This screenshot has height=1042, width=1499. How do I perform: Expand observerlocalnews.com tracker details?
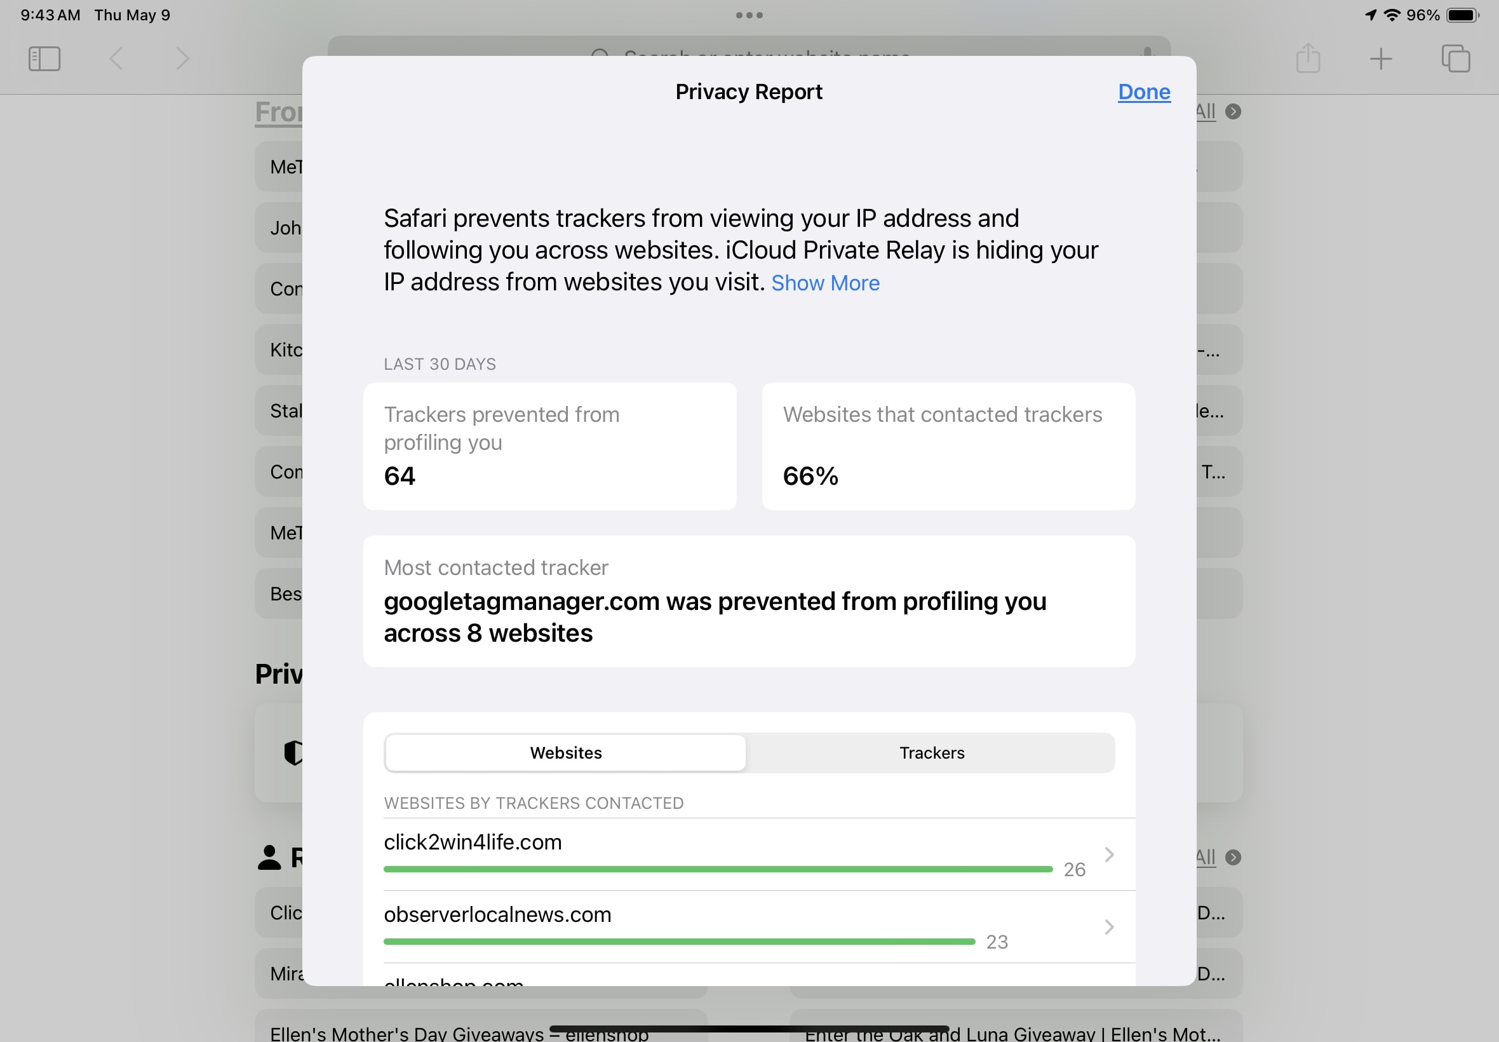click(x=1108, y=926)
